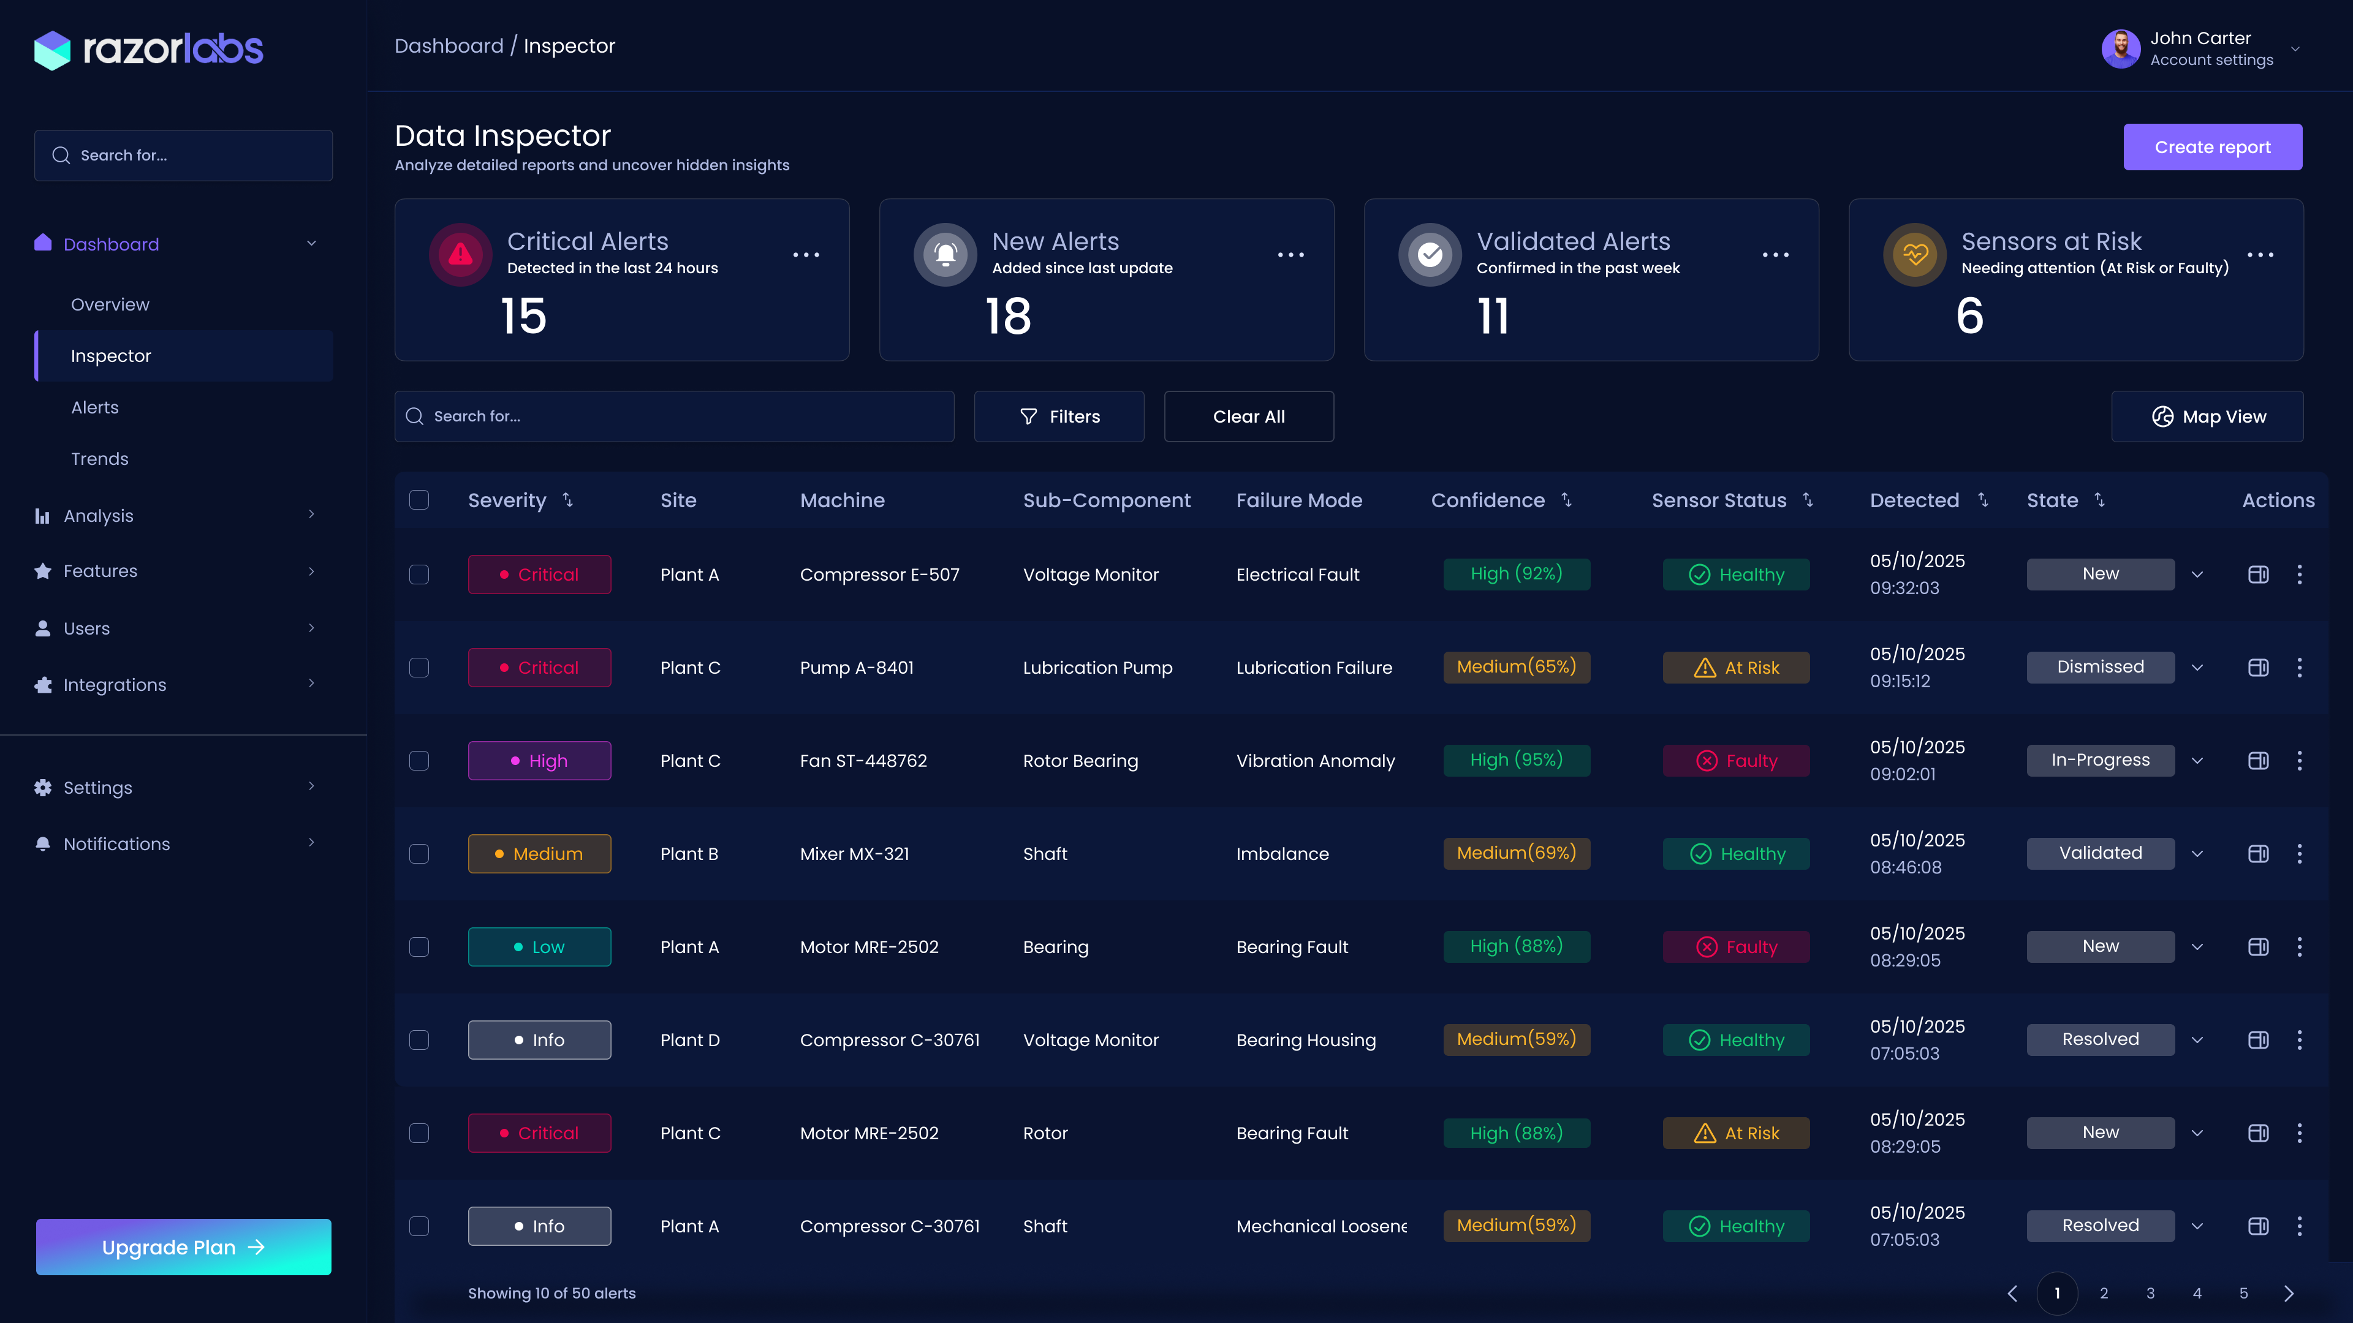Expand the Features sidebar section

point(311,571)
